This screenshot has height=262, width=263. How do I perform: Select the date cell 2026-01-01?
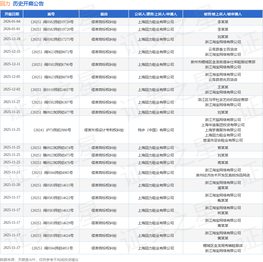pos(12,29)
